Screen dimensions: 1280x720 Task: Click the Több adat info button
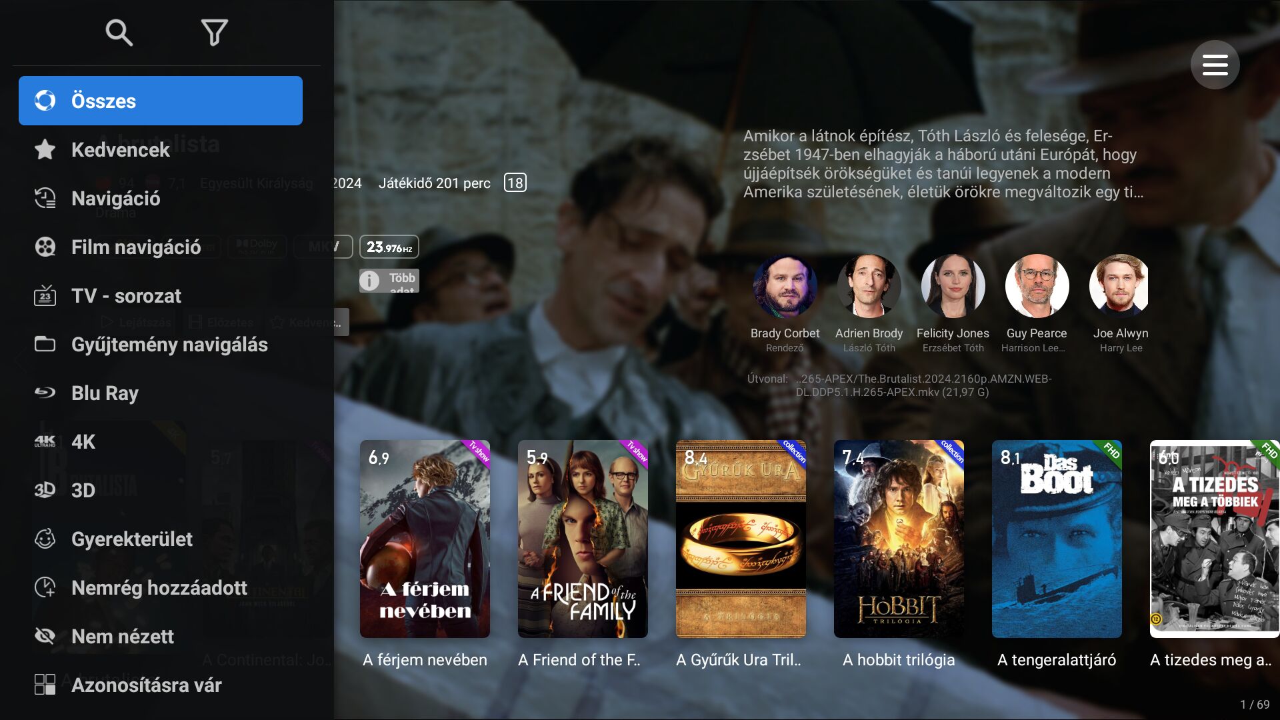(389, 281)
